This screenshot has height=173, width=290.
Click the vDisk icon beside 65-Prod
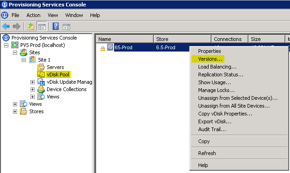point(110,47)
